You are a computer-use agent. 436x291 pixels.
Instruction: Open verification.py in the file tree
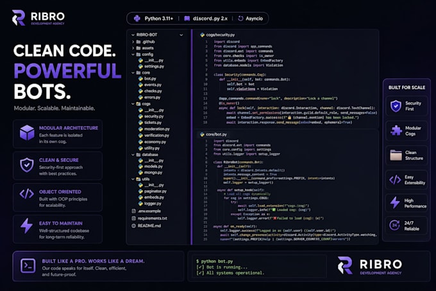156,136
